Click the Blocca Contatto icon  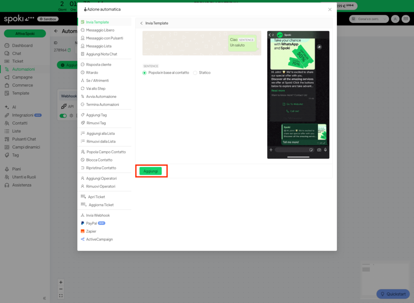82,160
